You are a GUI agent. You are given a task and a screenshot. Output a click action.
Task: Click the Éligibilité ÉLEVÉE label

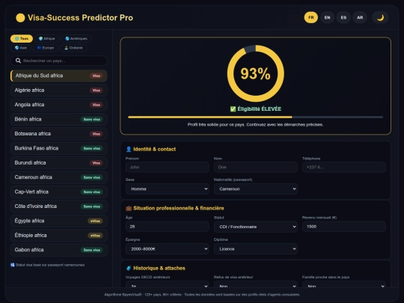pyautogui.click(x=259, y=109)
